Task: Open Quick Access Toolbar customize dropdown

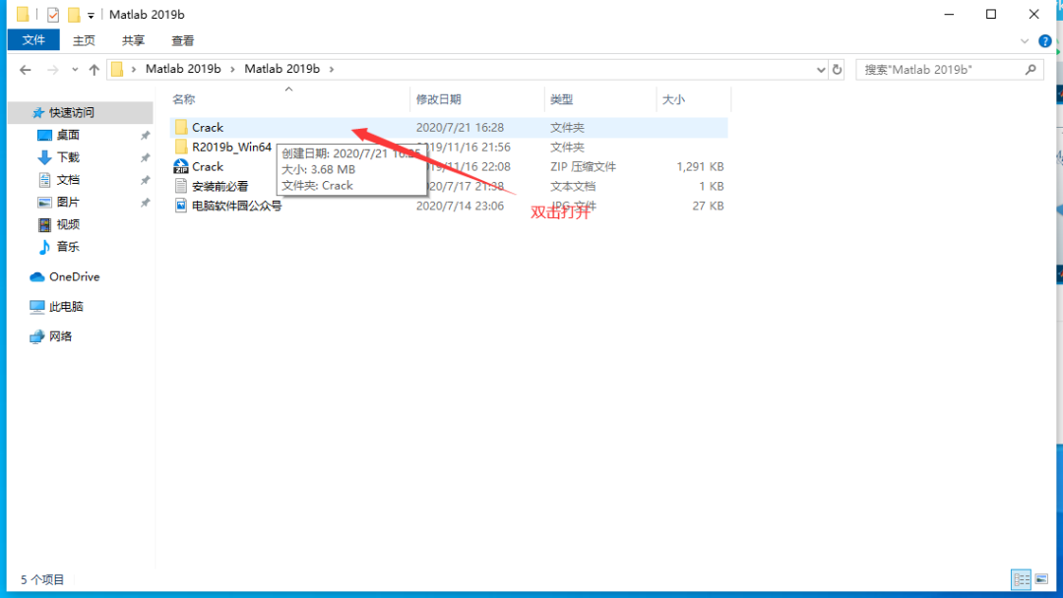Action: 91,15
